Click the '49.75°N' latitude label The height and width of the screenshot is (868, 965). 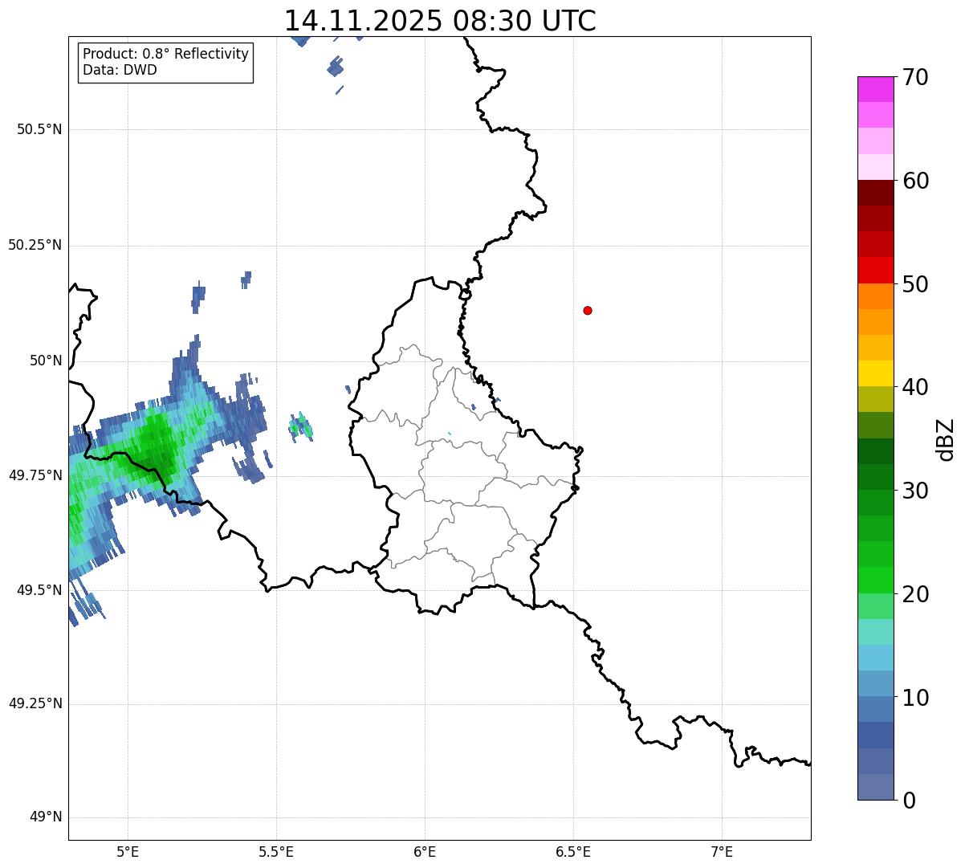(35, 475)
